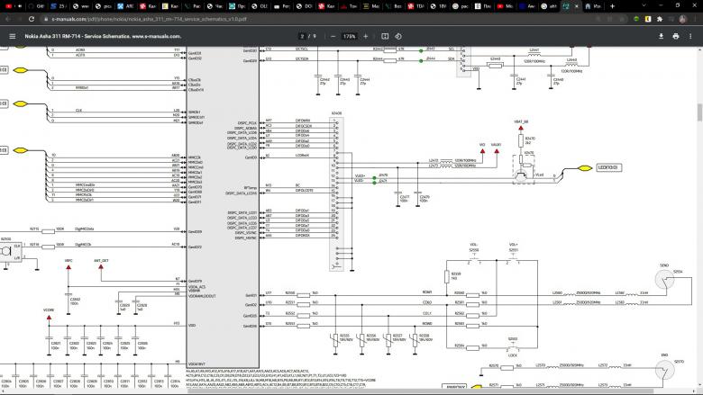This screenshot has height=395, width=703.
Task: Open the PDF sidebar menu (hamburger icon)
Action: pos(12,36)
